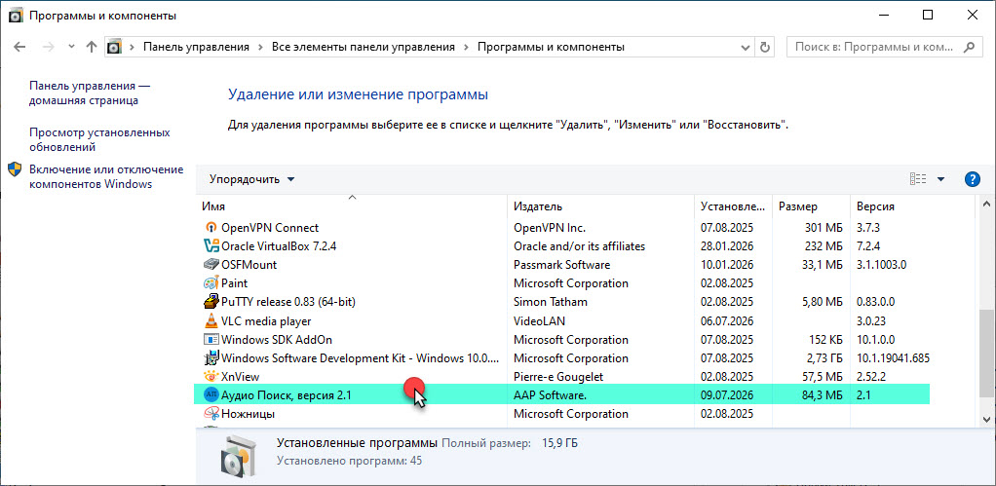This screenshot has height=486, width=996.
Task: Click the PuTTY release 0.83 icon
Action: click(x=211, y=302)
